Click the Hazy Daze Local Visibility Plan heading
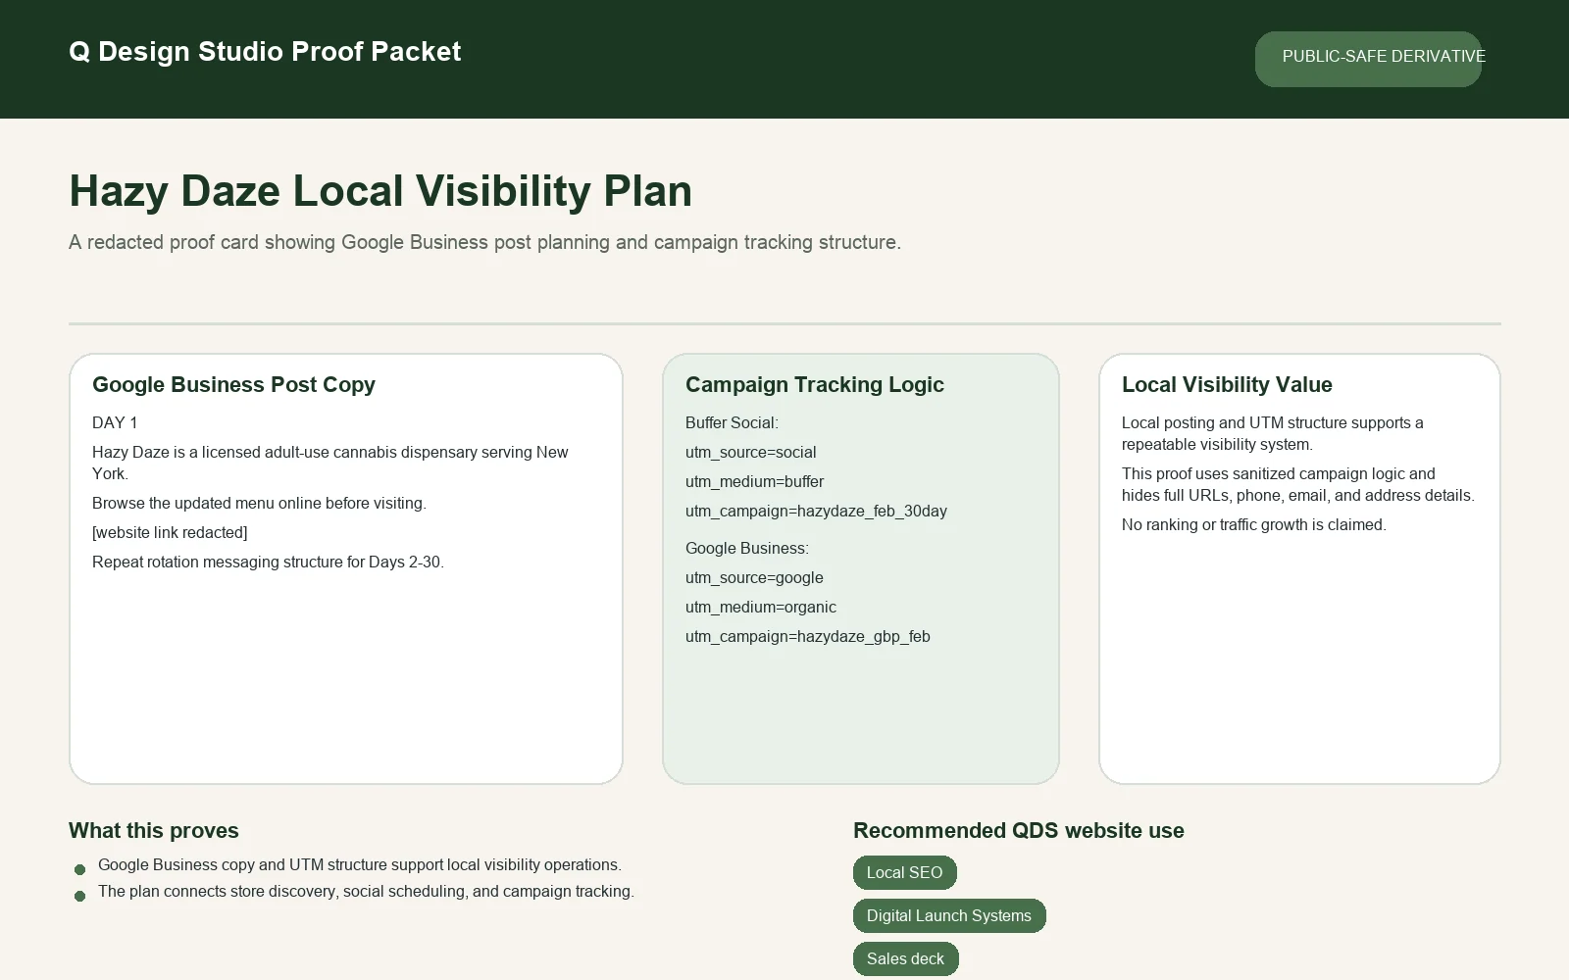The height and width of the screenshot is (980, 1569). 380,190
